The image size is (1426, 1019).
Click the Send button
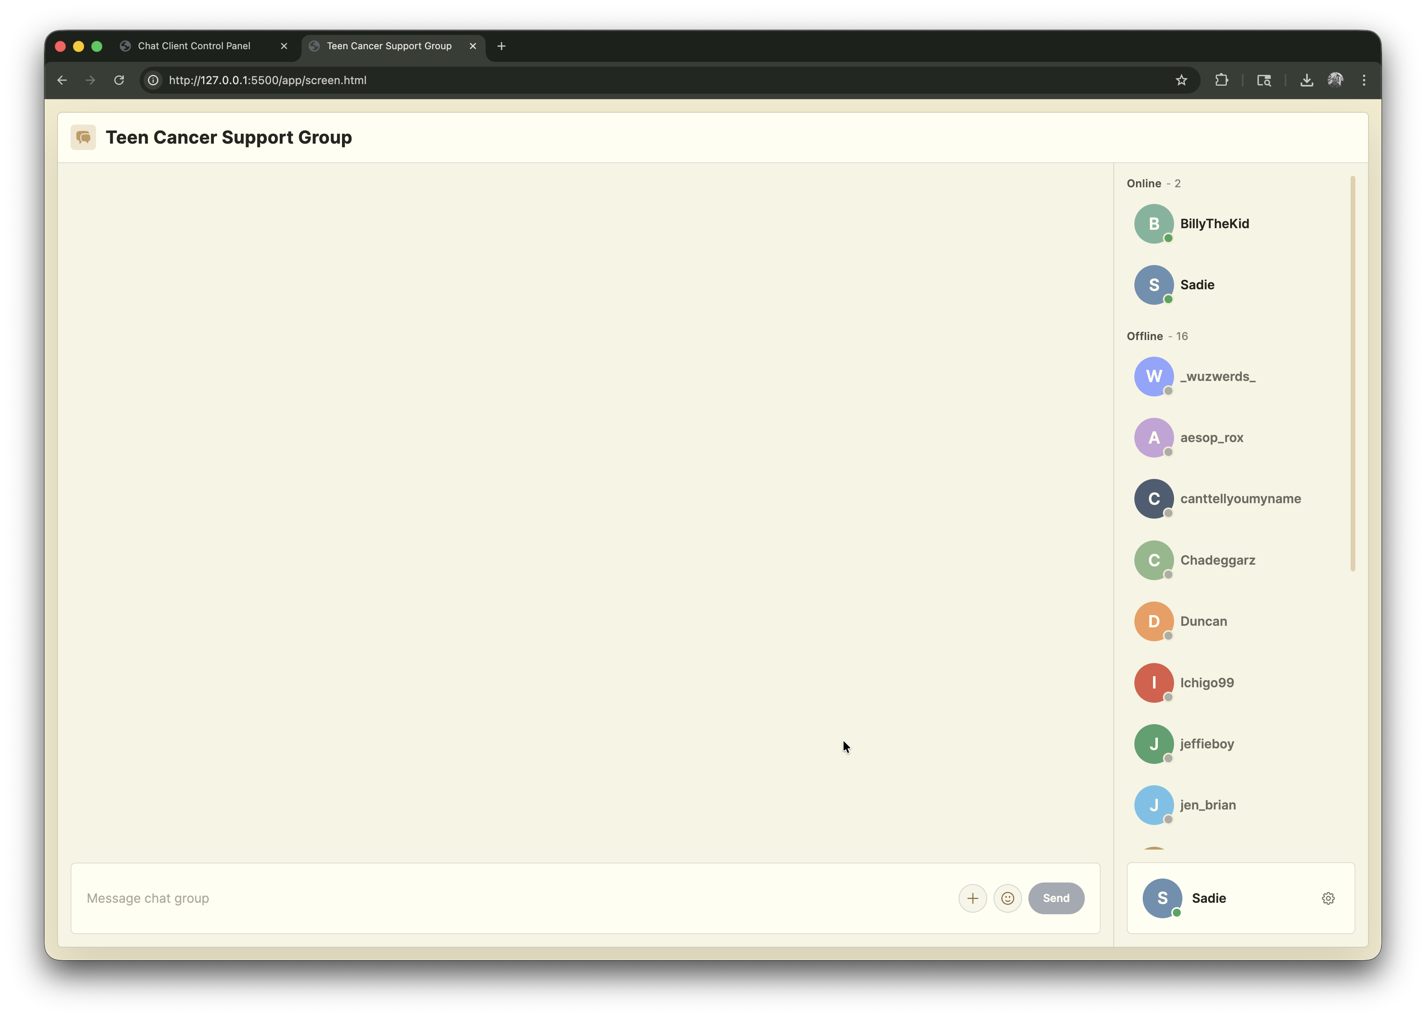click(1057, 898)
